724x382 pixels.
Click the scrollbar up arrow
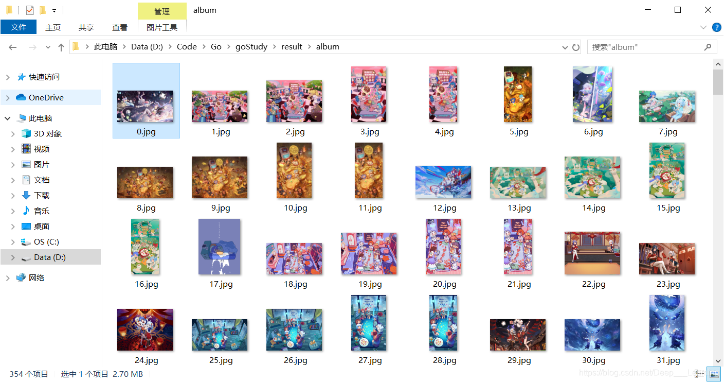pos(718,64)
